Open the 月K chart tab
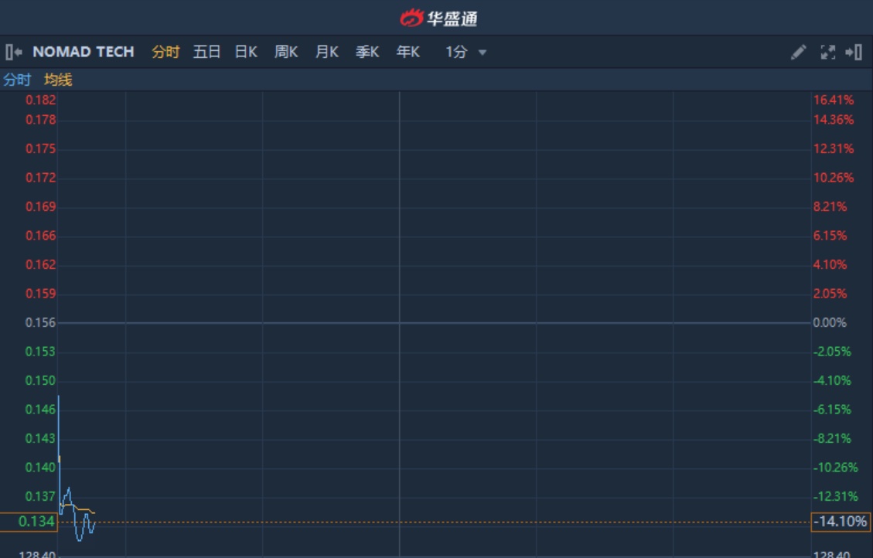 pos(327,53)
